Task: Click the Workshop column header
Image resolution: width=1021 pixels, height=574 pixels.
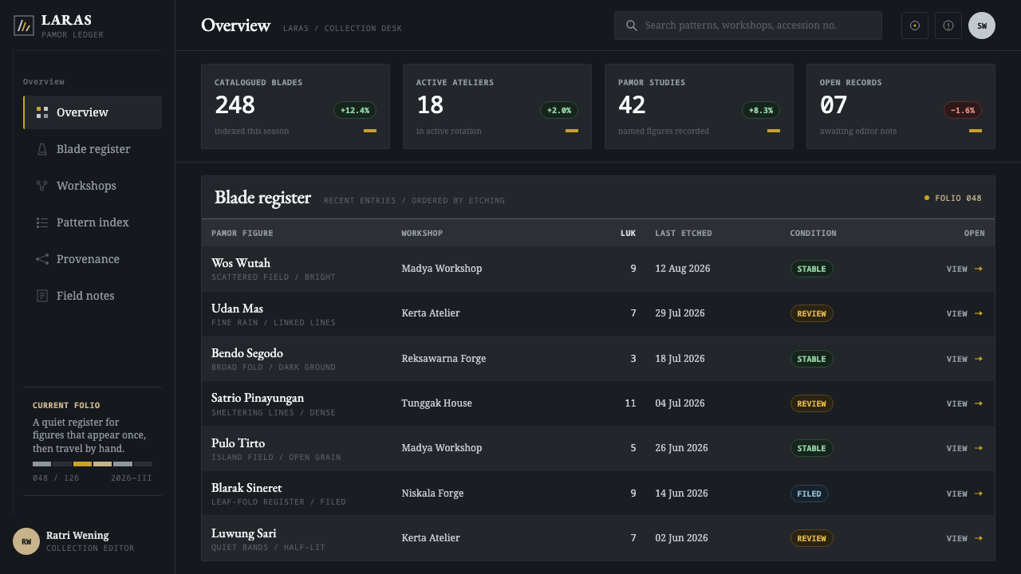Action: click(422, 233)
